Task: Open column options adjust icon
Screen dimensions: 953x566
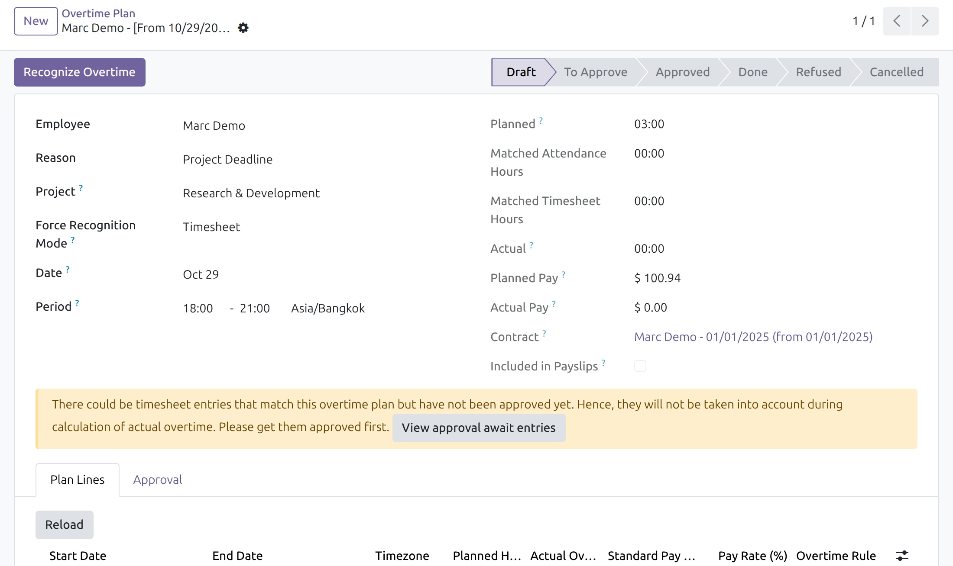Action: (902, 556)
